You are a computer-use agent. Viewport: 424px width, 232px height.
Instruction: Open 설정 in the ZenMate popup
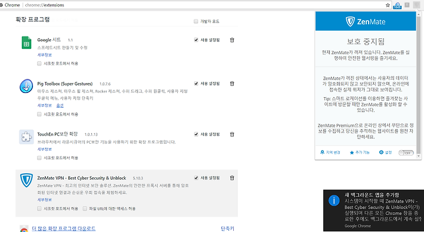(x=385, y=153)
